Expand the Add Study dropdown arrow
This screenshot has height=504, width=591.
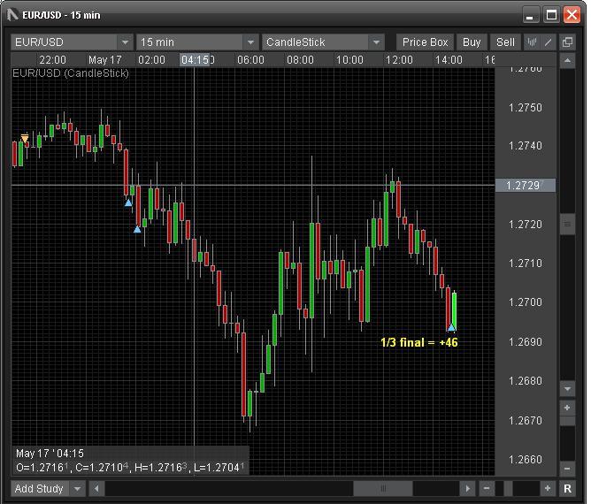pos(78,488)
